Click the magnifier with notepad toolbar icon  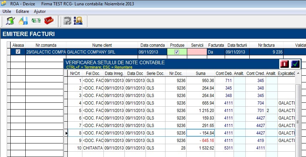tap(10, 21)
